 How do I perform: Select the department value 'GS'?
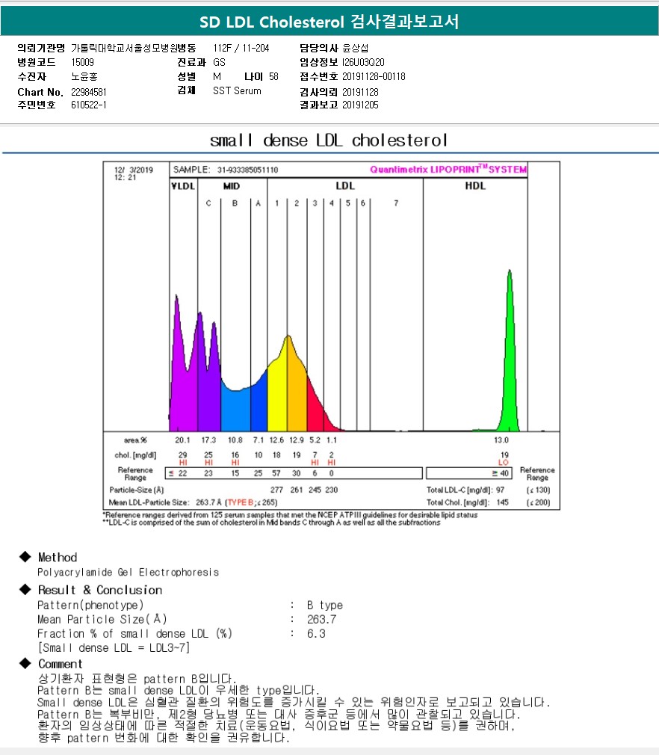219,62
